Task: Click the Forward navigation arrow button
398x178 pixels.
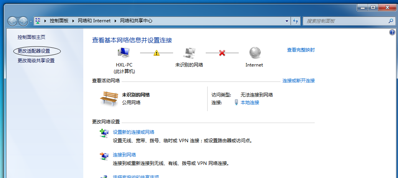Action: 23,21
